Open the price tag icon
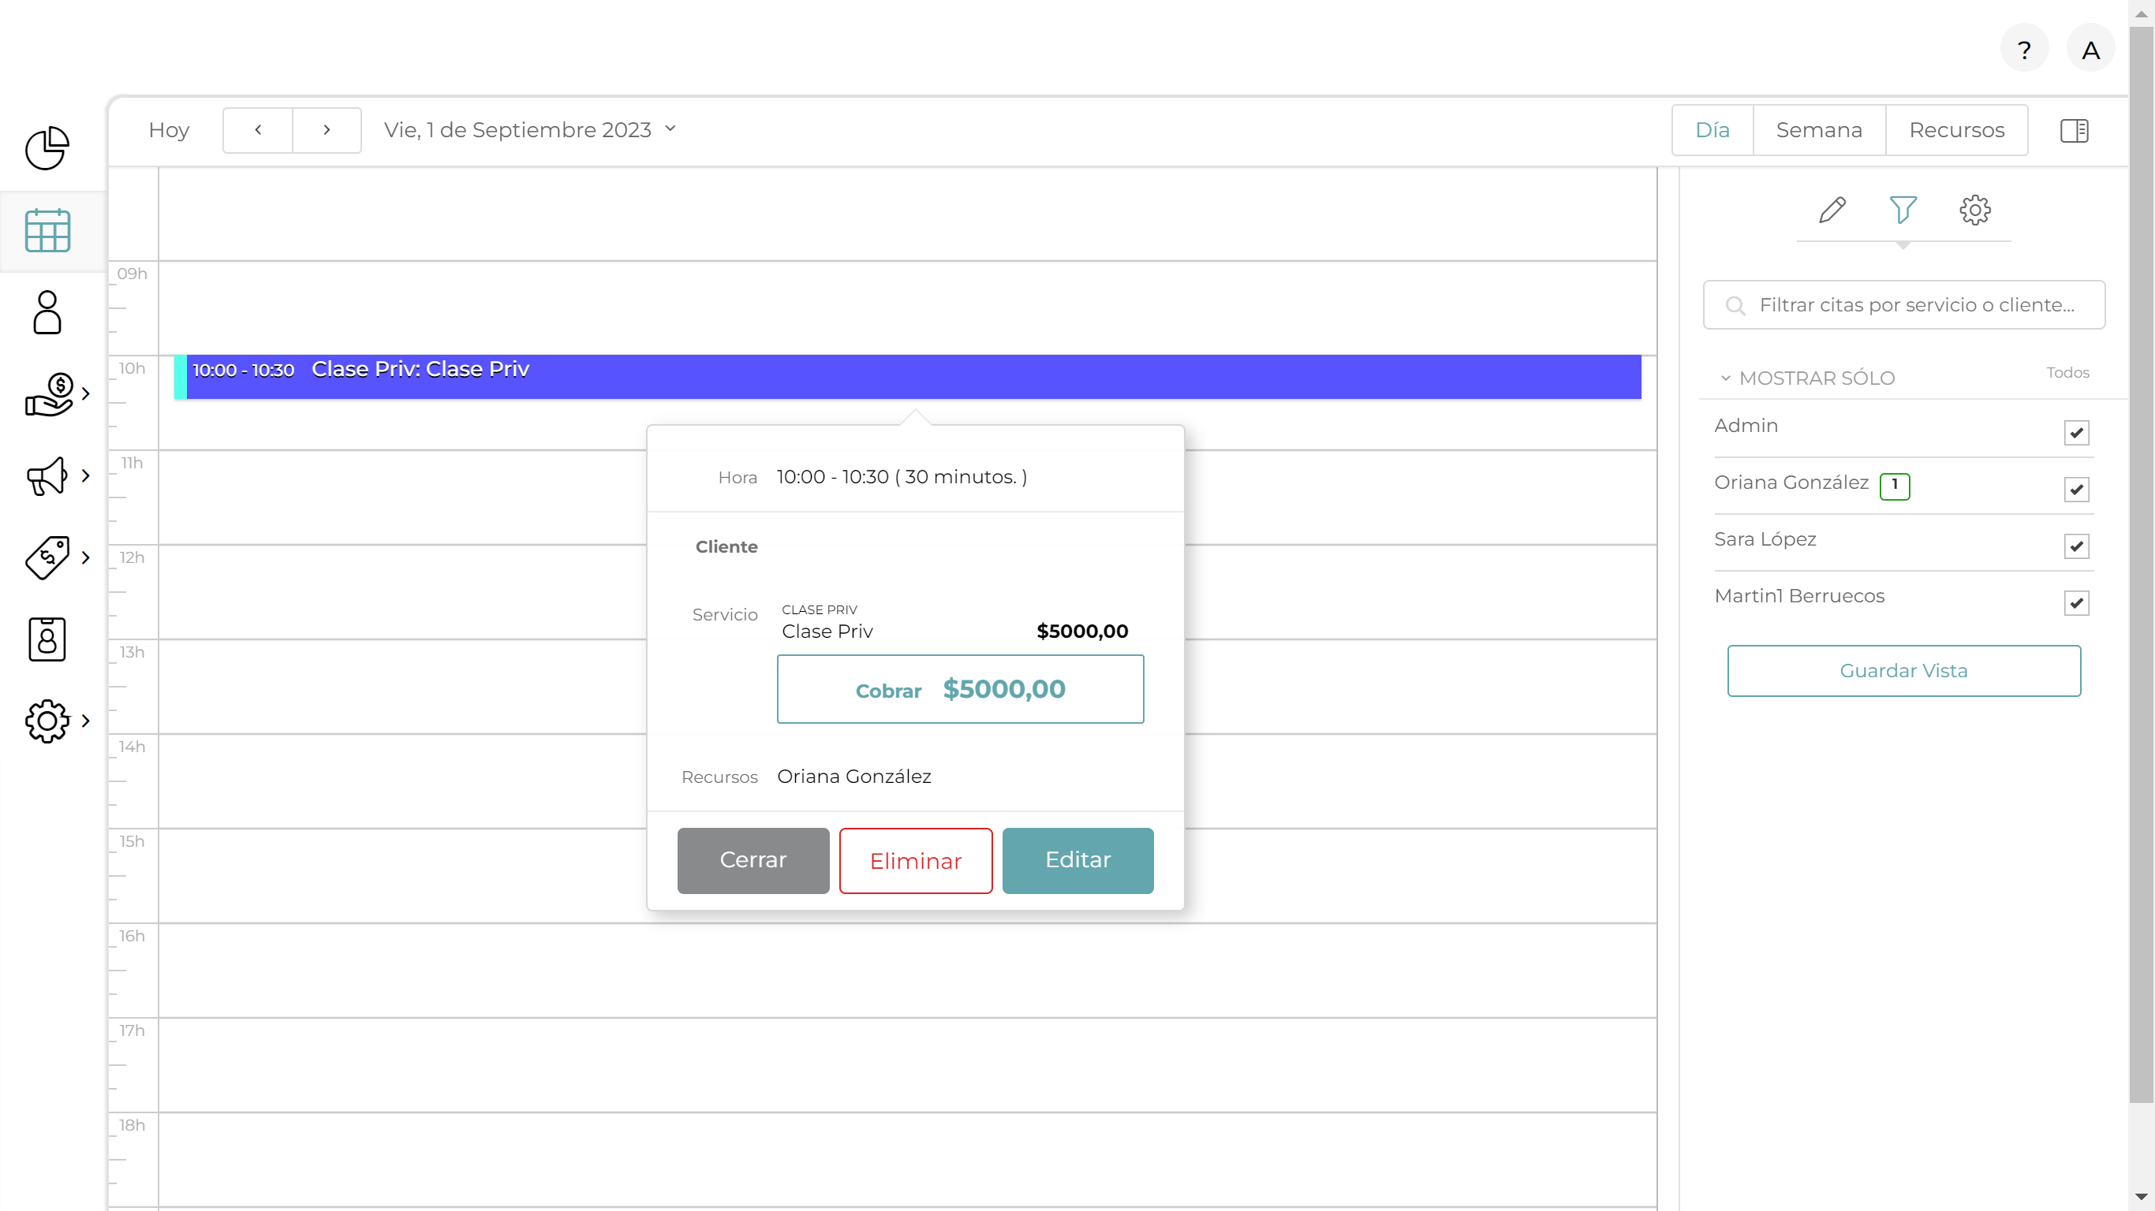This screenshot has height=1211, width=2155. (47, 558)
